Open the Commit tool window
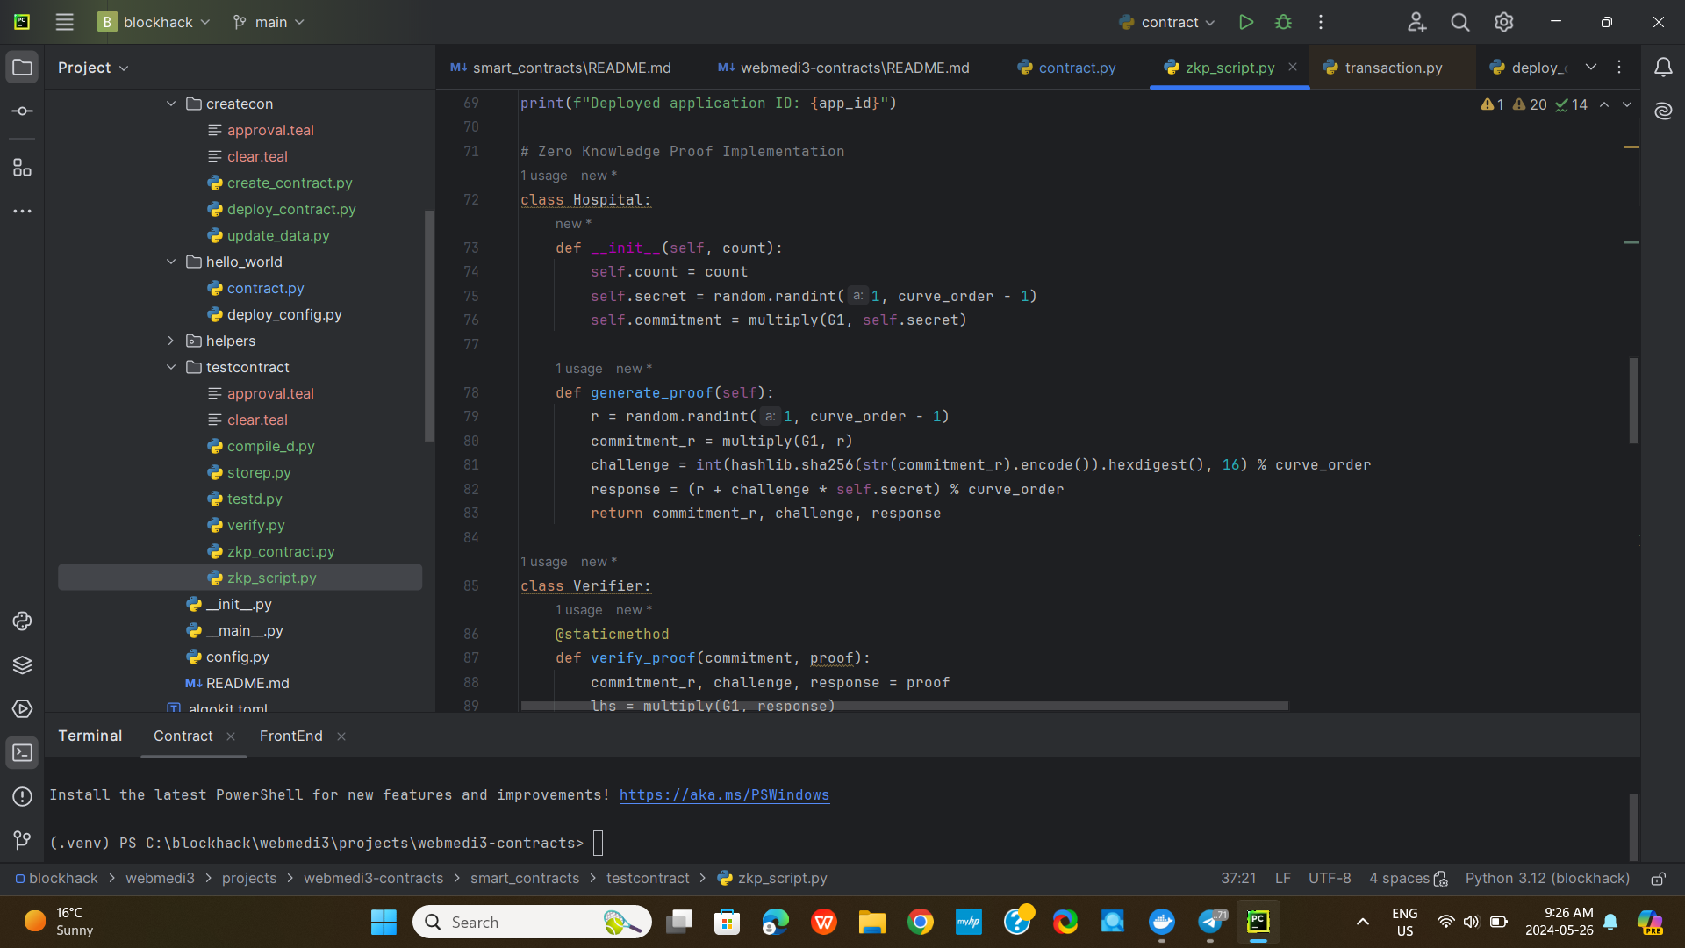The width and height of the screenshot is (1685, 948). pyautogui.click(x=23, y=111)
